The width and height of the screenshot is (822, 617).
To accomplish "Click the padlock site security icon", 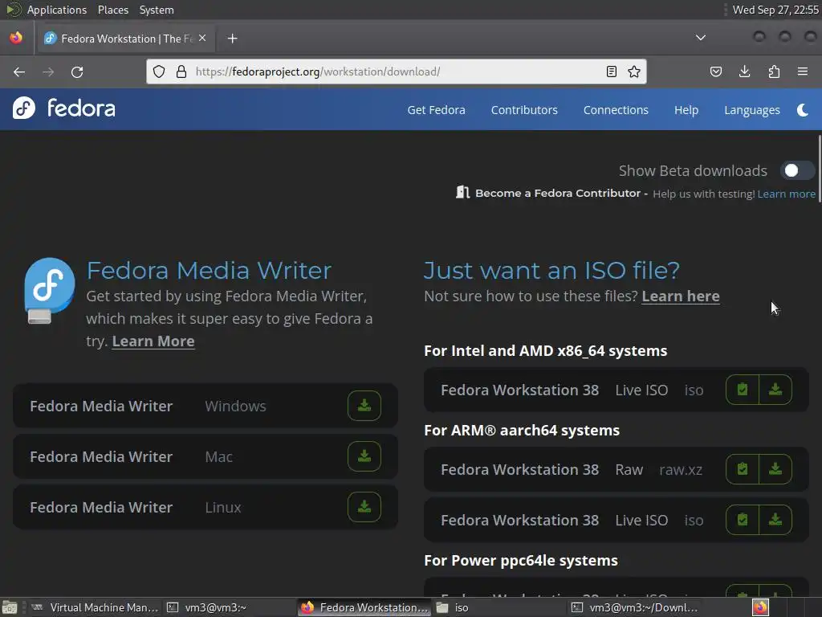I will [181, 72].
